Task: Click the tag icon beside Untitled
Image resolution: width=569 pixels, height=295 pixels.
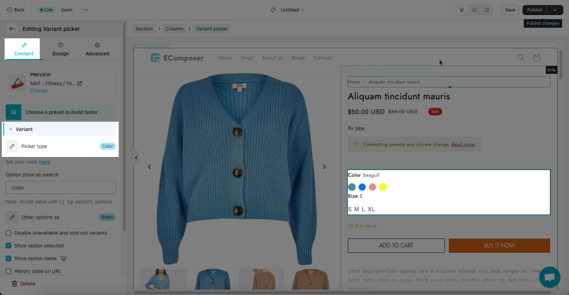Action: [273, 10]
